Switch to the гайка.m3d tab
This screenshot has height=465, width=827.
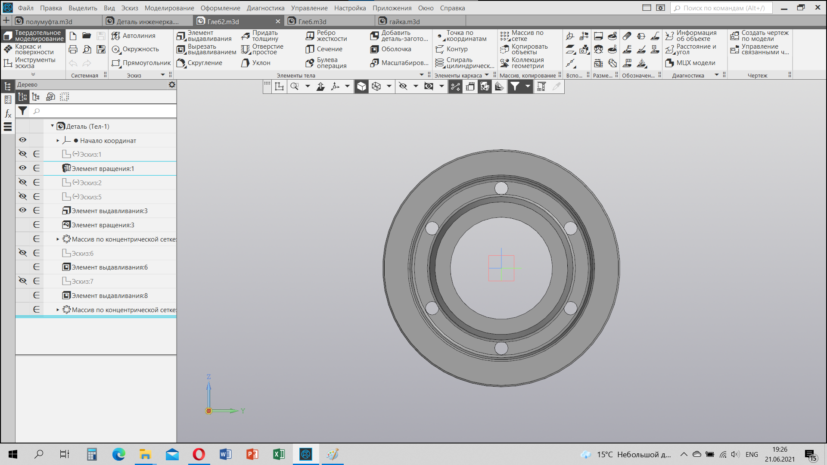pyautogui.click(x=404, y=22)
